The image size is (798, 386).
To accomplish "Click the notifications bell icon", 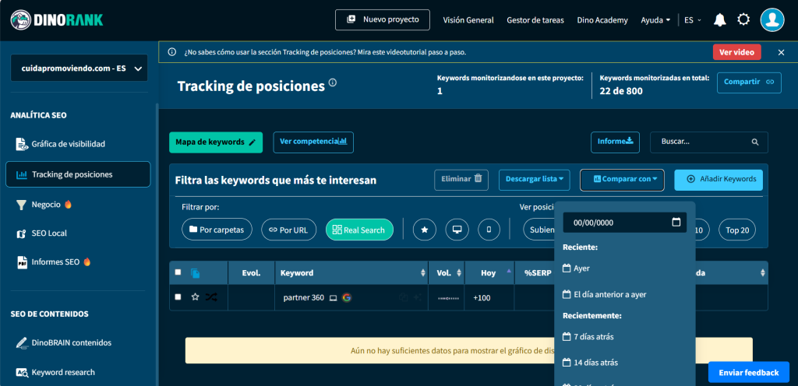I will point(719,19).
